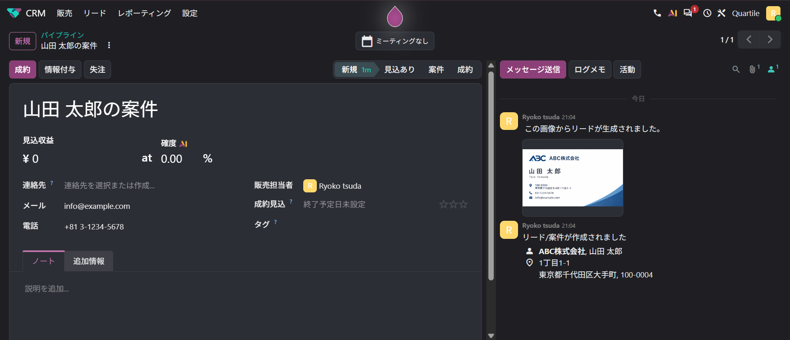This screenshot has height=340, width=790.
Task: Open the Quartile company switcher
Action: (746, 13)
